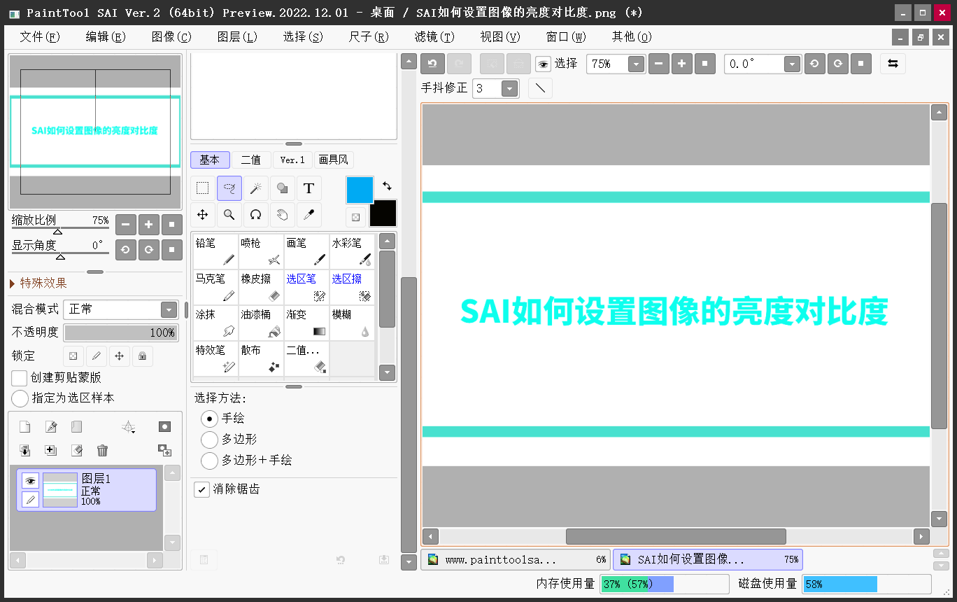Select the Move tool

[x=202, y=215]
